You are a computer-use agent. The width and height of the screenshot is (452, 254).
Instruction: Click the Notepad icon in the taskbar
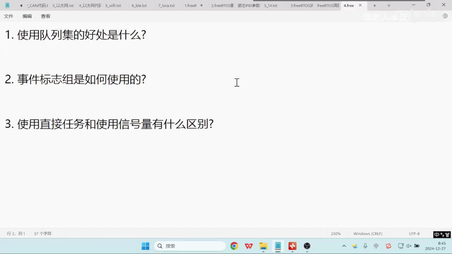coord(278,246)
